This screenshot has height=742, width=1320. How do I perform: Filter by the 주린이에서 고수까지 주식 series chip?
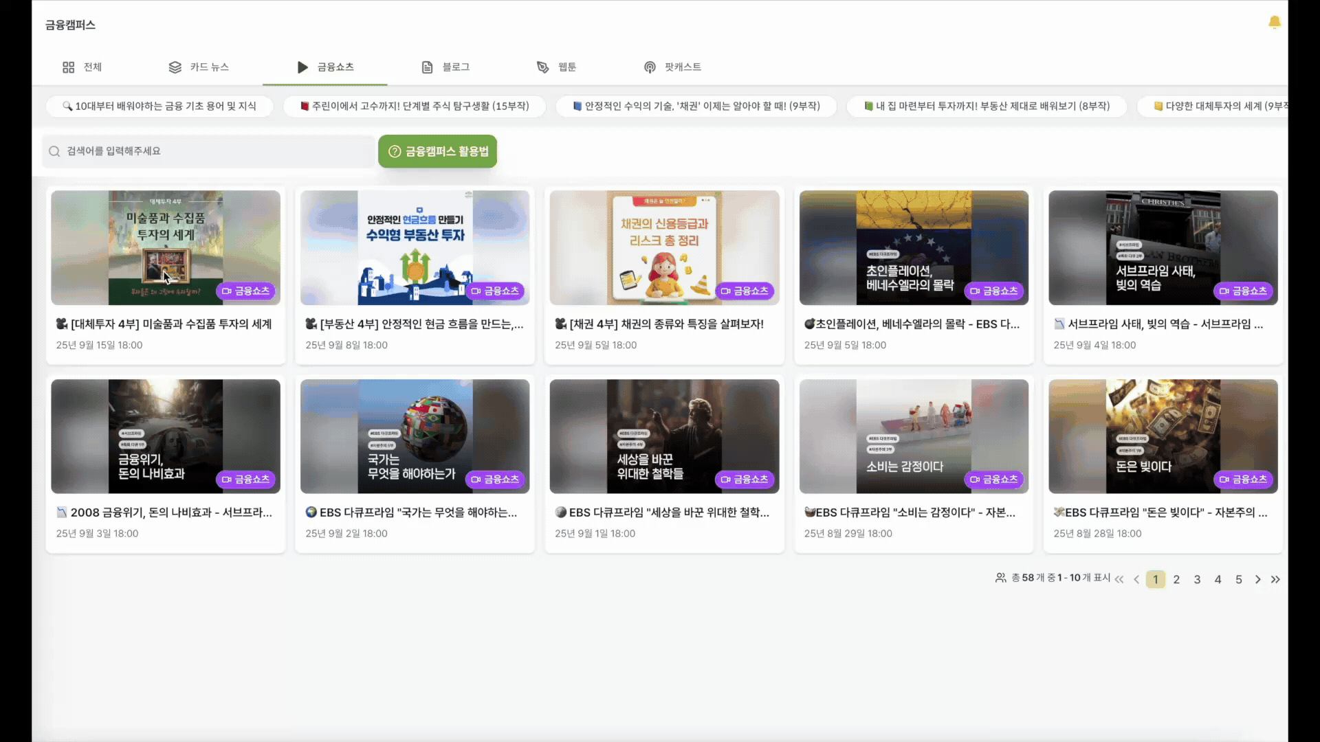pos(415,106)
